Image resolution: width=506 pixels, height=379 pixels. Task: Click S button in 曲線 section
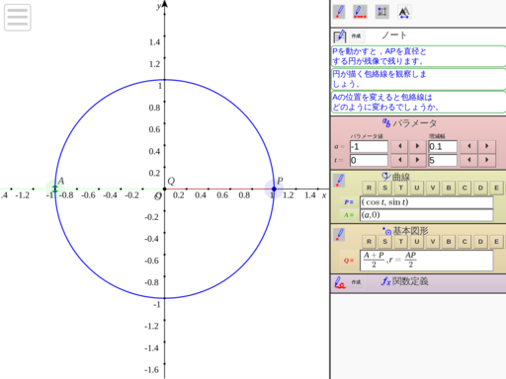point(384,188)
